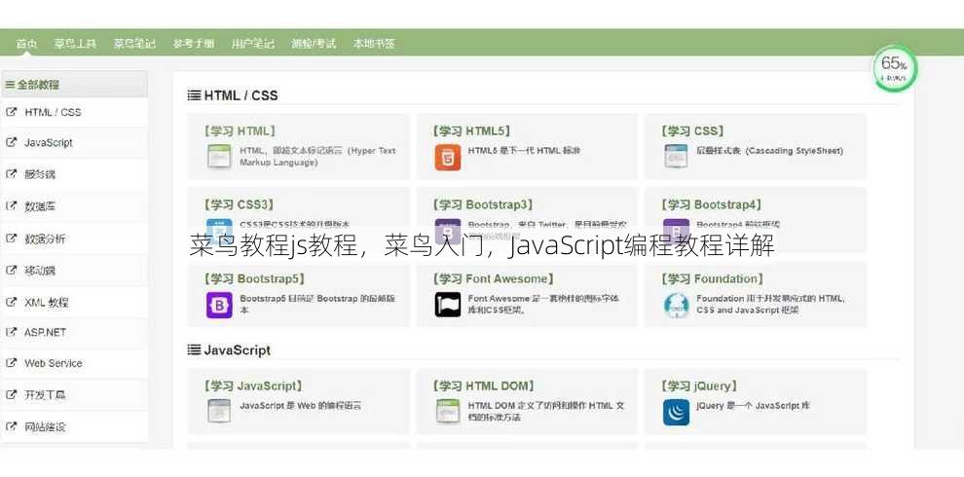Click external-link icon beside 服务端

coord(11,174)
